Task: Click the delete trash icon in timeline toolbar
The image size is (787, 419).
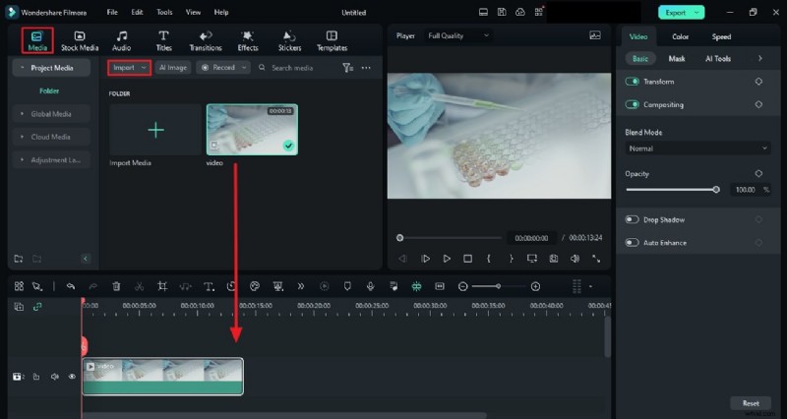Action: (116, 286)
